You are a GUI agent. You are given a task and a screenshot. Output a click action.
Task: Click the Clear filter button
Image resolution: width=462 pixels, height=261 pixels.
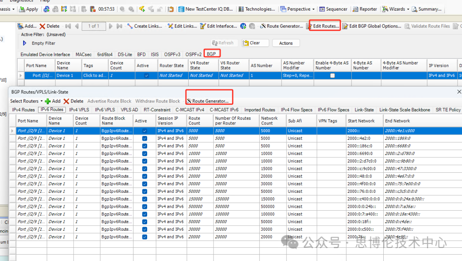[x=255, y=43]
